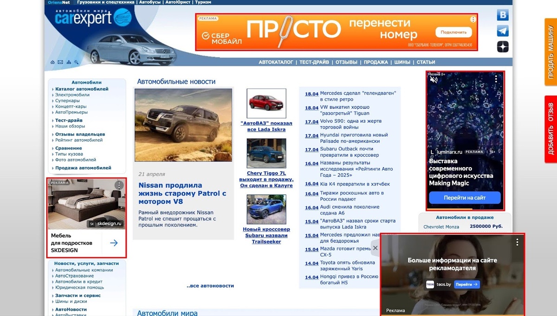This screenshot has width=557, height=316.
Task: Open Рейтинг автомобилей sidebar link
Action: point(79,140)
